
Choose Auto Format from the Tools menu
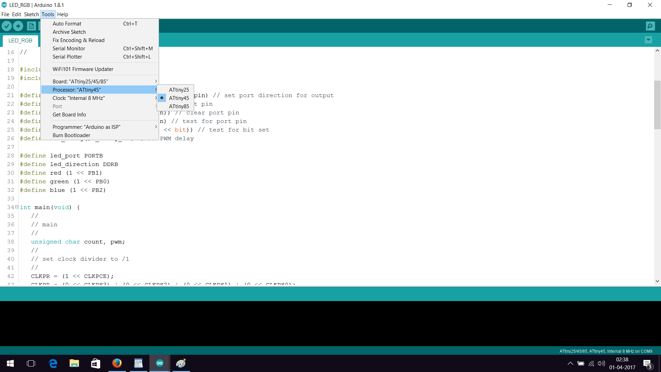coord(99,23)
